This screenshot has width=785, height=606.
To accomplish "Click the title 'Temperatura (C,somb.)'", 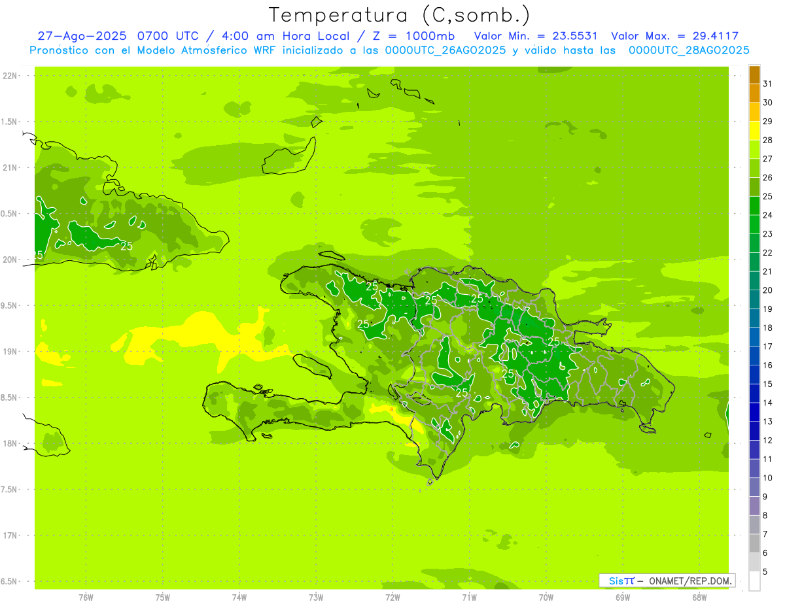I will click(x=400, y=16).
